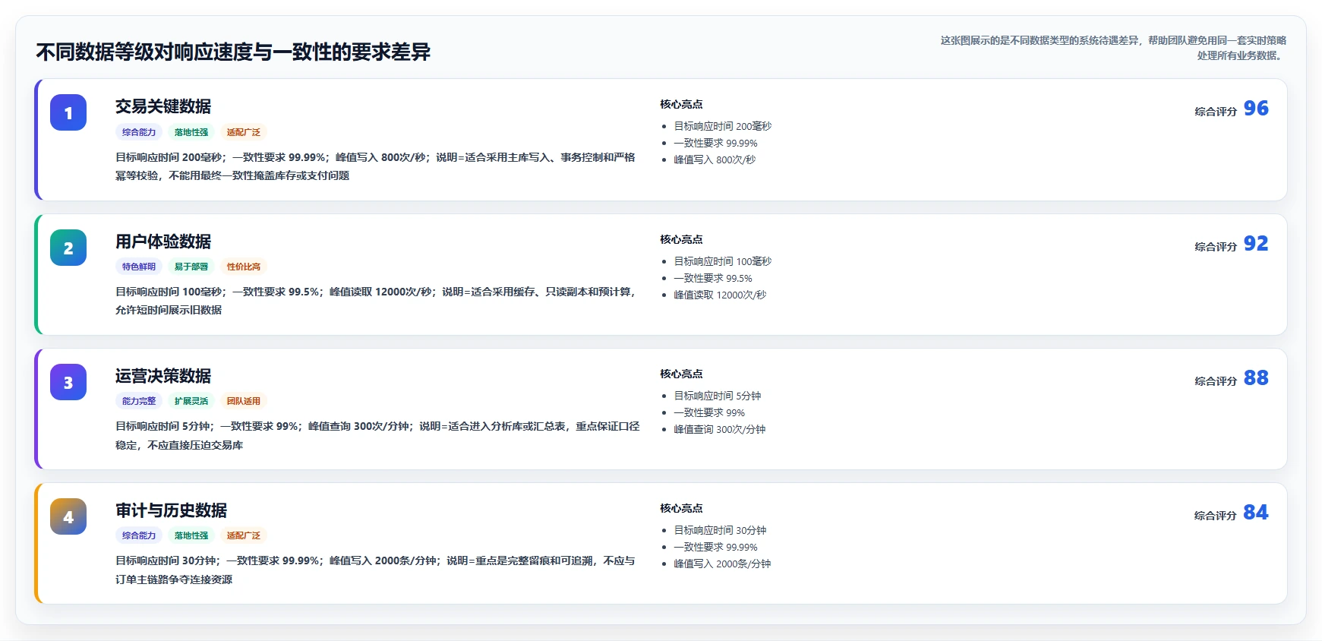Click 核心亮点 heading in 交易关键数据 card

(681, 104)
